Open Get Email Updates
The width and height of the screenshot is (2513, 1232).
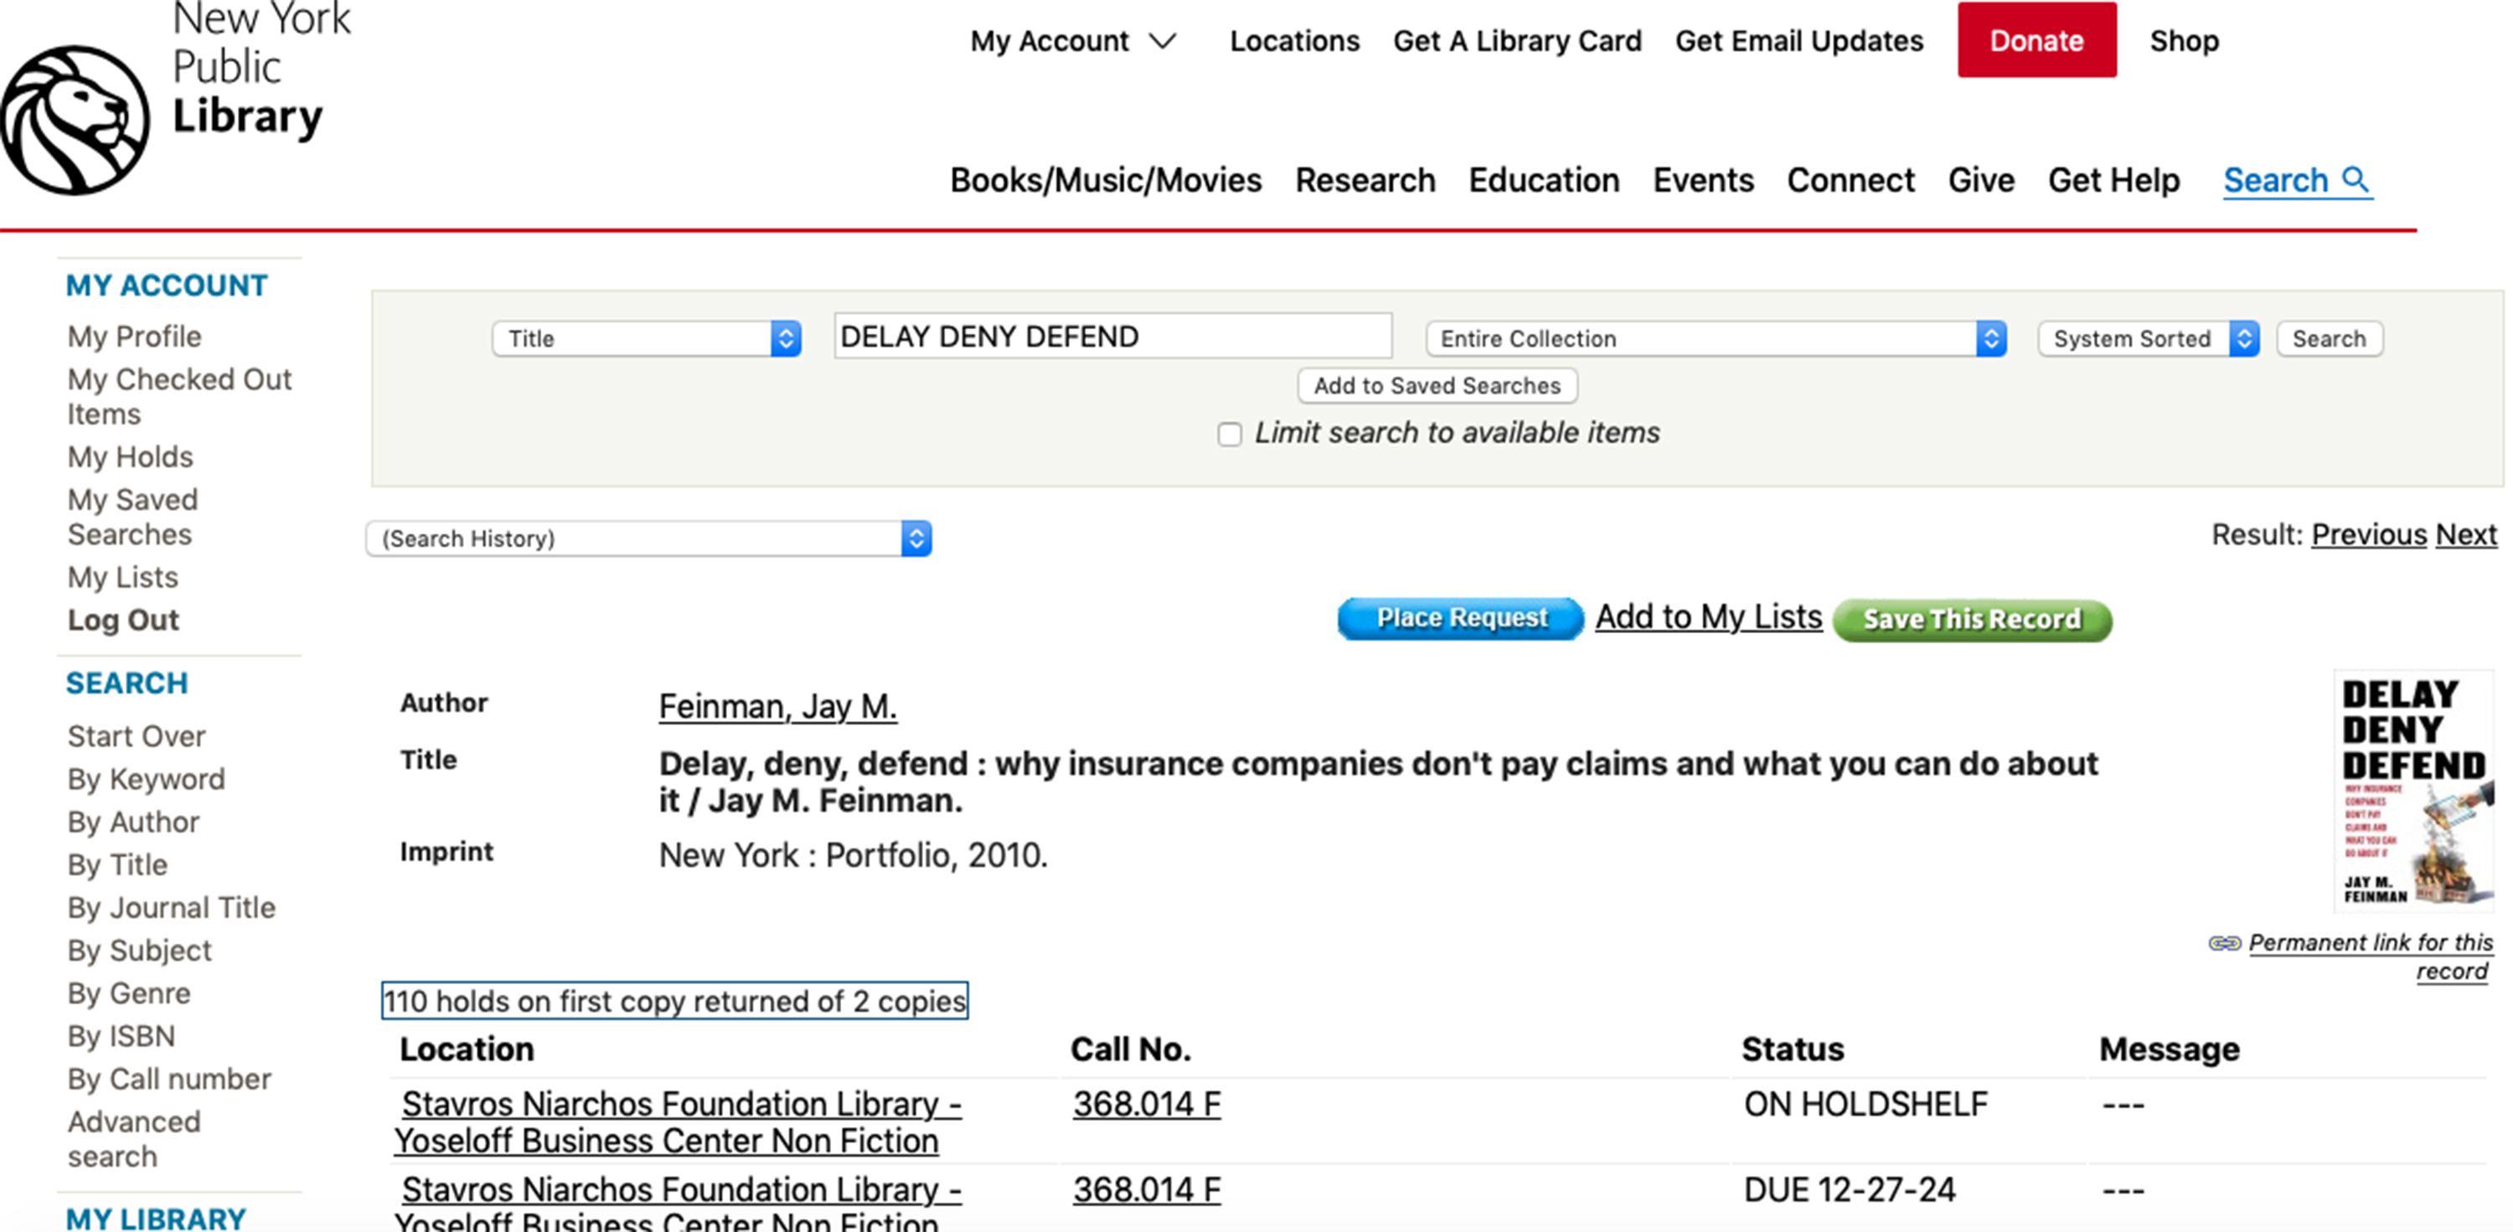tap(1799, 41)
